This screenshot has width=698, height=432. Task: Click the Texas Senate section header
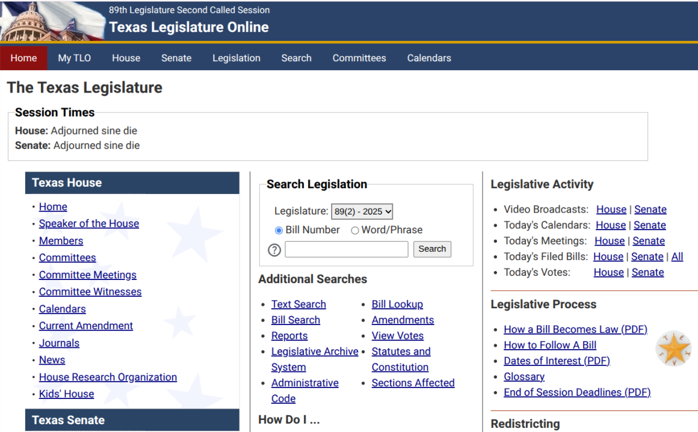(x=132, y=420)
